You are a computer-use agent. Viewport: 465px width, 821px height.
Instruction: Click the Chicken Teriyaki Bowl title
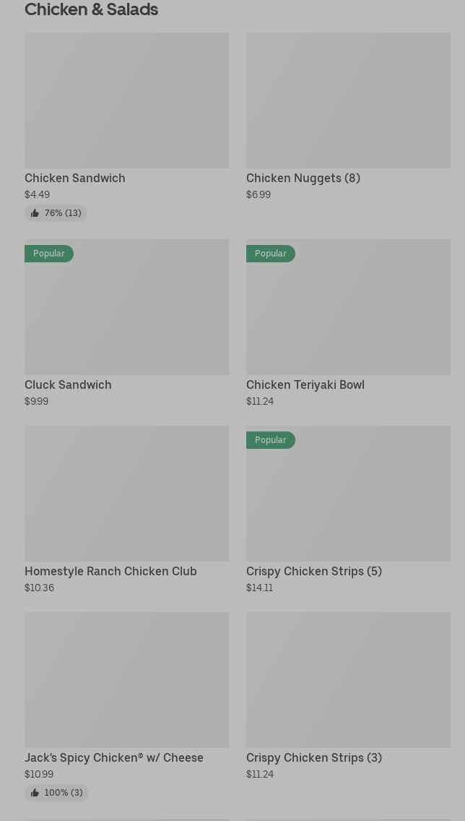305,384
